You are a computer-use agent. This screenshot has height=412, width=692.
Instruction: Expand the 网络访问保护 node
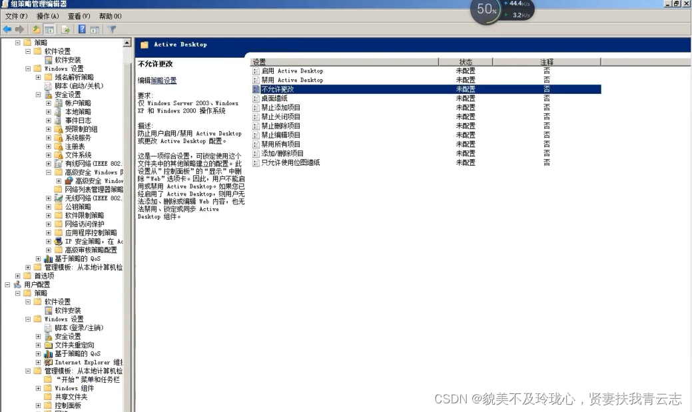[x=49, y=224]
